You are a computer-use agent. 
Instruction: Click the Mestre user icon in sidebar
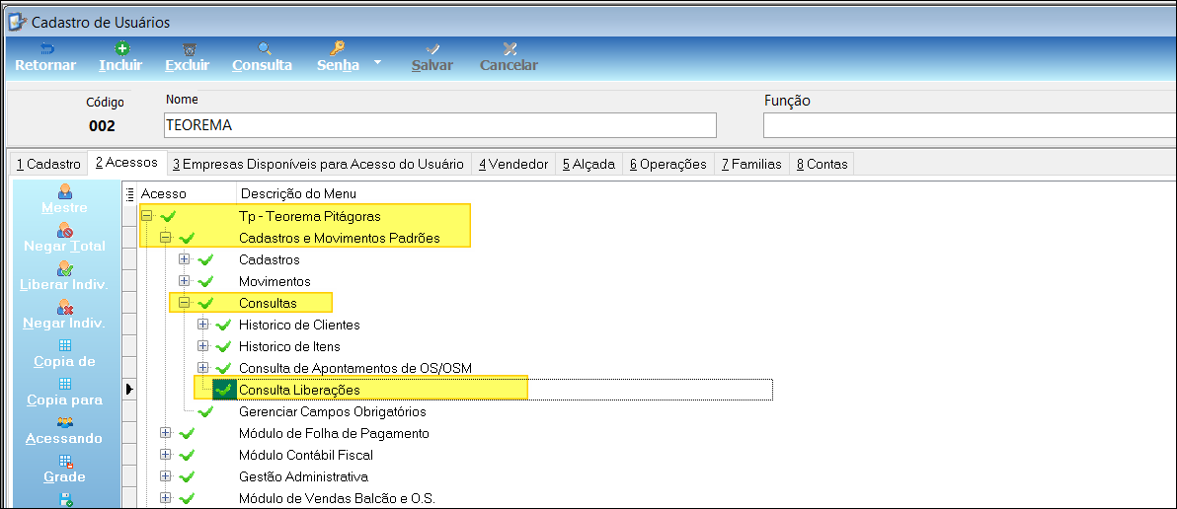(x=64, y=191)
